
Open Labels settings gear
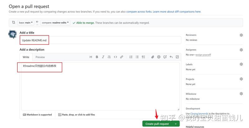[x=241, y=64]
